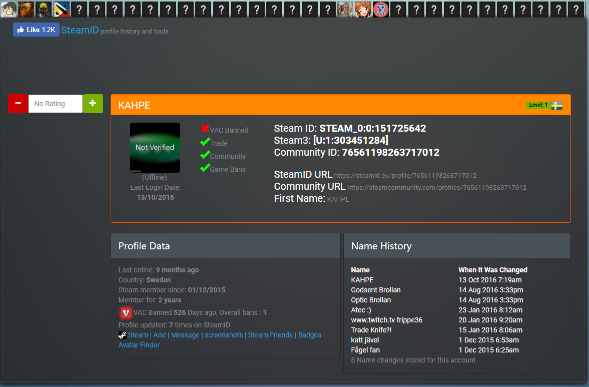Open the Steam profile link

click(138, 335)
